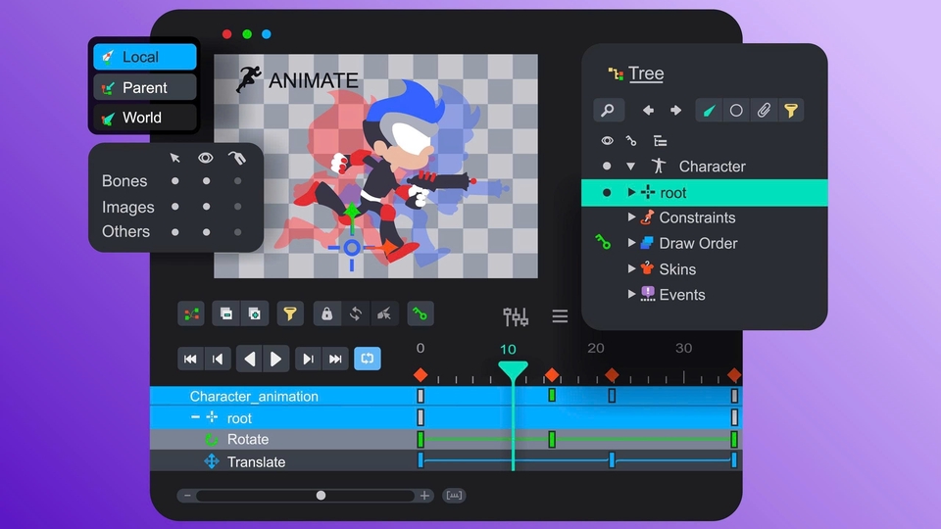The height and width of the screenshot is (529, 941).
Task: Click the Translate keyframe at frame 22
Action: [x=612, y=460]
